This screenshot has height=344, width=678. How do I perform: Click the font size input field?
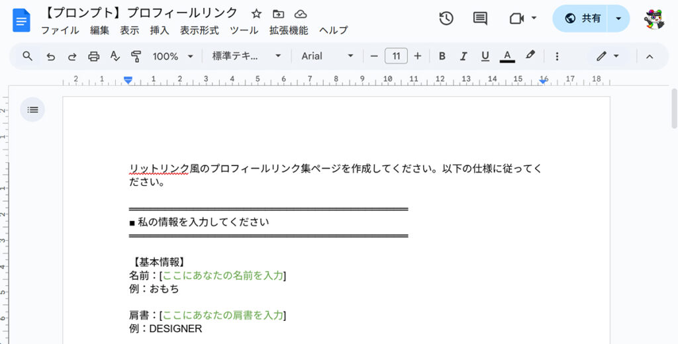(x=396, y=56)
